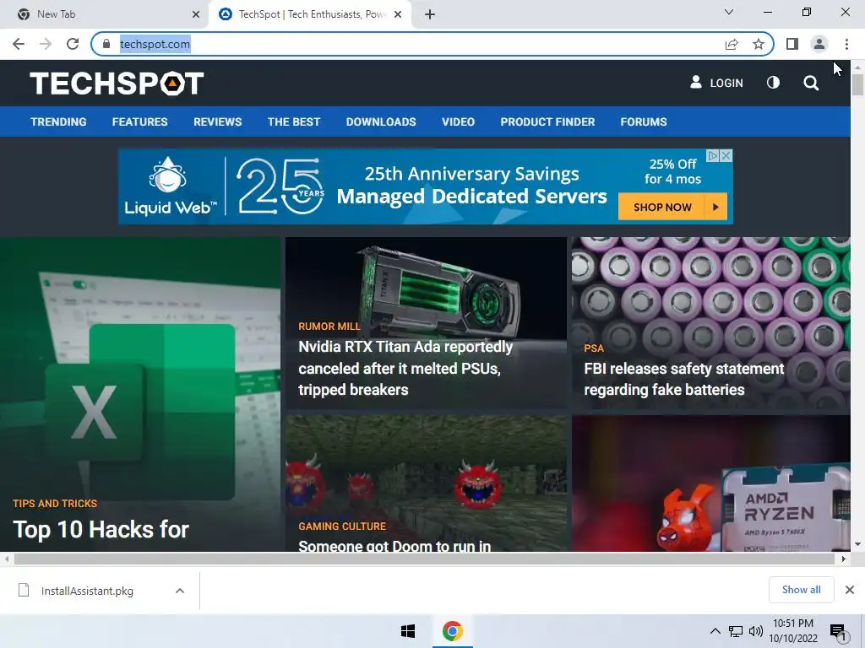Go to the REVIEWS section
865x648 pixels.
click(x=217, y=121)
